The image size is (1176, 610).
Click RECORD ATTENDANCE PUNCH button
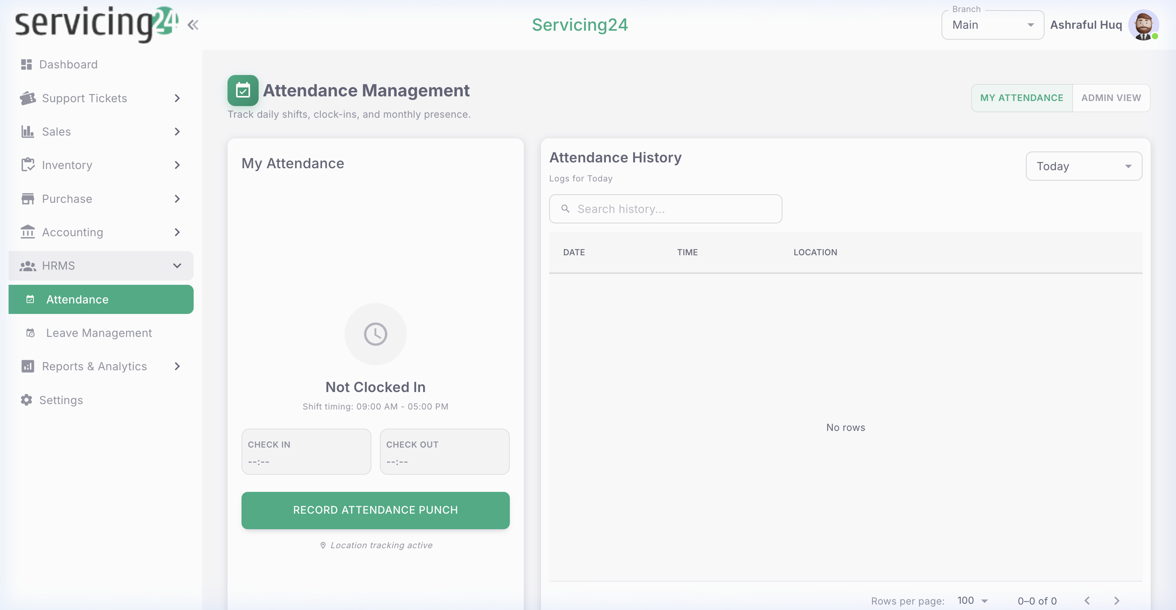click(375, 510)
